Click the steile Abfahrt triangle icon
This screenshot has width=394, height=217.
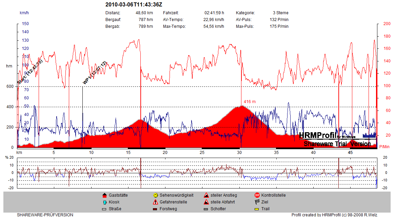(x=206, y=202)
